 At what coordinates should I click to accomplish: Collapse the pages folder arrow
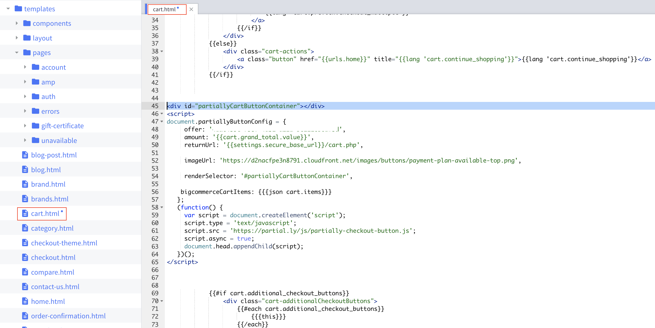point(17,53)
